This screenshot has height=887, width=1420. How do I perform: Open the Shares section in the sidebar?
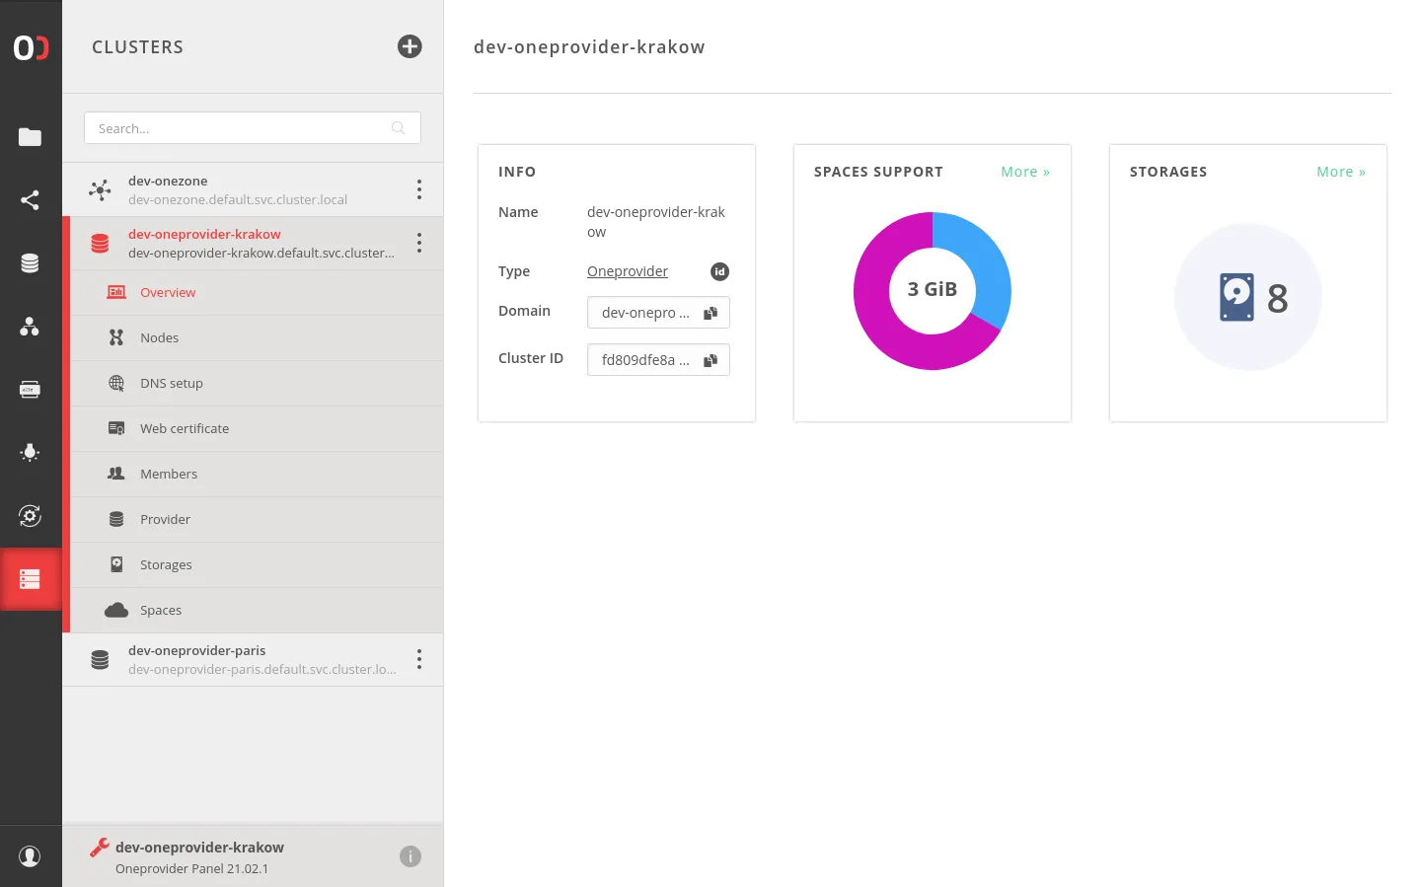[31, 200]
